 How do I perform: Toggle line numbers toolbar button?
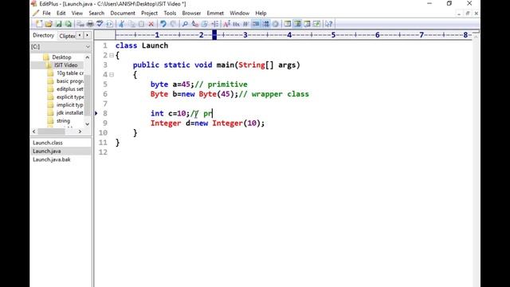point(265,24)
